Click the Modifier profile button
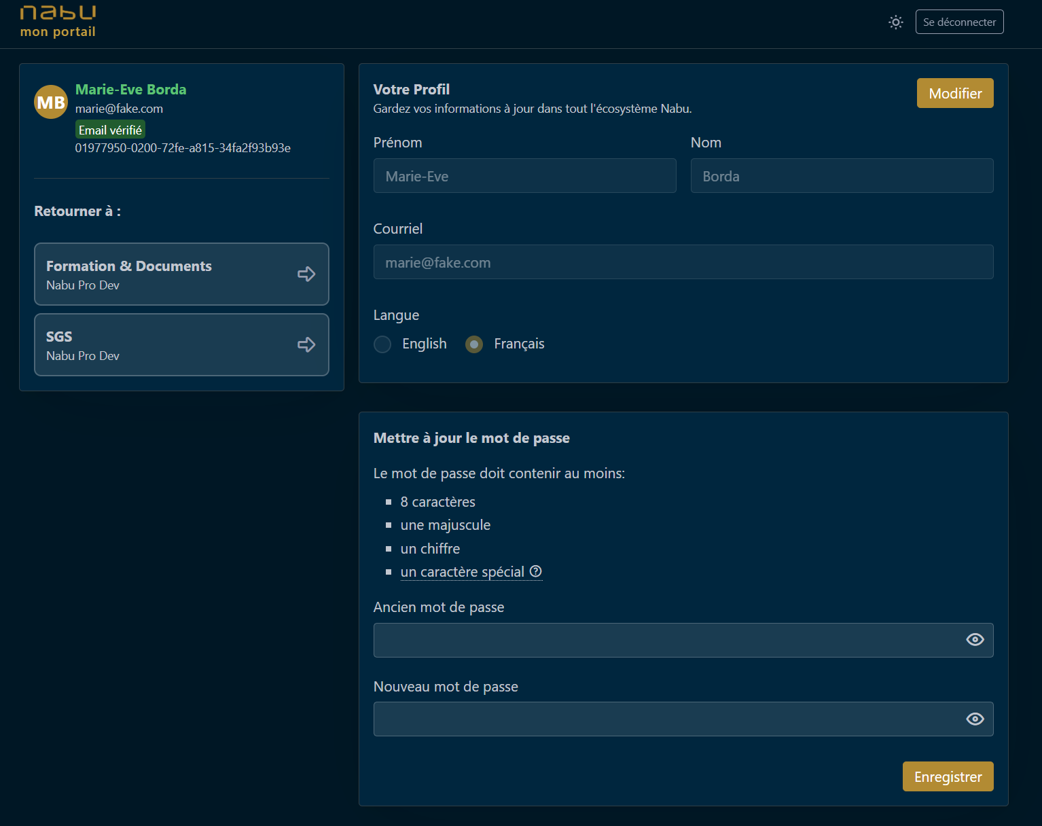This screenshot has height=826, width=1042. pos(954,93)
